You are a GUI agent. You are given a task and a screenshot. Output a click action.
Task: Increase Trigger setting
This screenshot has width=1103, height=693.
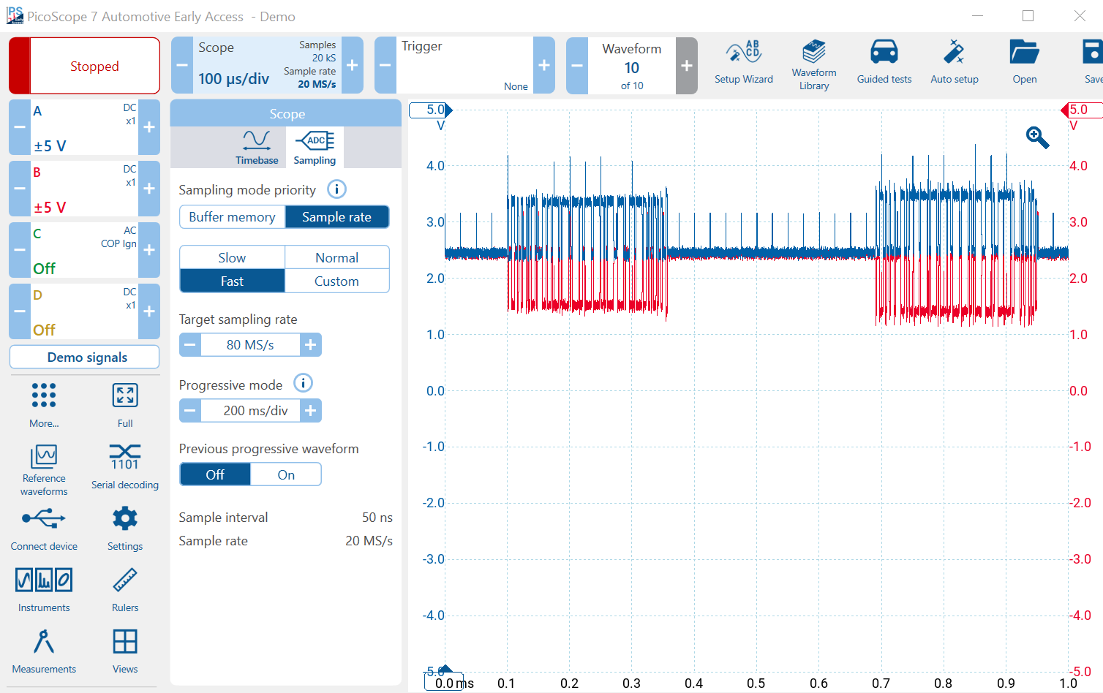[x=544, y=65]
